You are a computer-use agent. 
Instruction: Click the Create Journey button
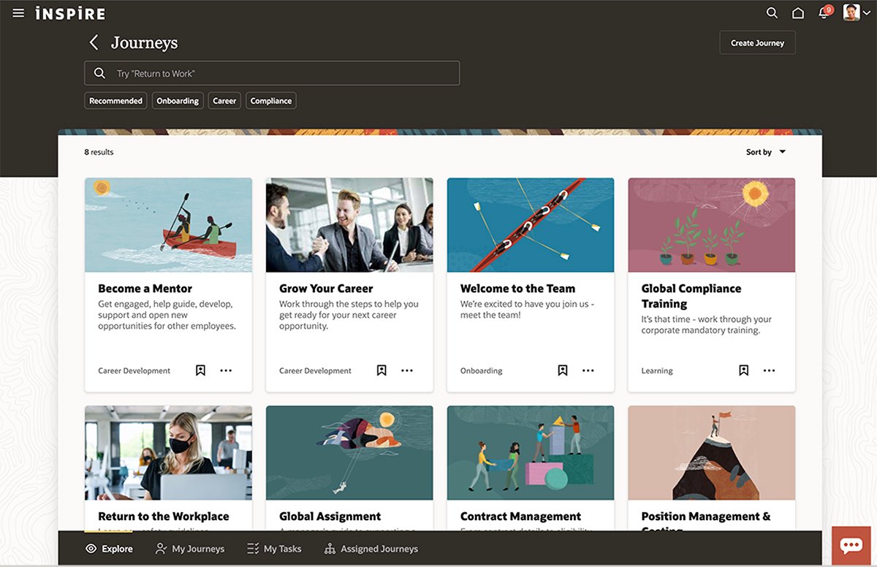(x=757, y=42)
